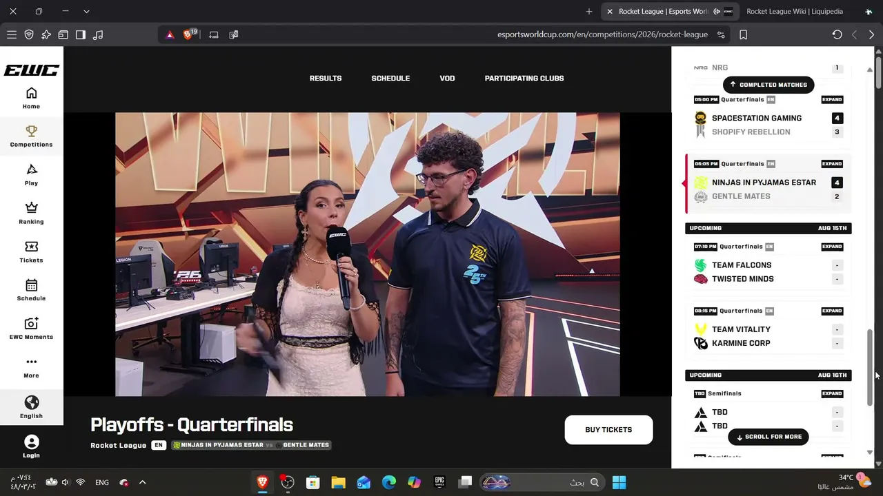
Task: Expand More options in the sidebar
Action: point(31,367)
